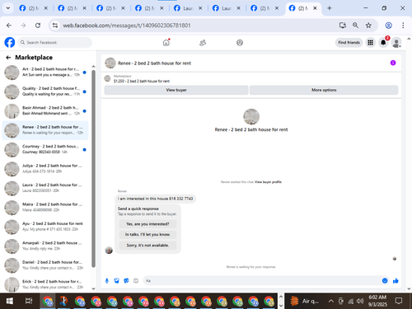
Task: Open the Quality conversation
Action: 45,91
